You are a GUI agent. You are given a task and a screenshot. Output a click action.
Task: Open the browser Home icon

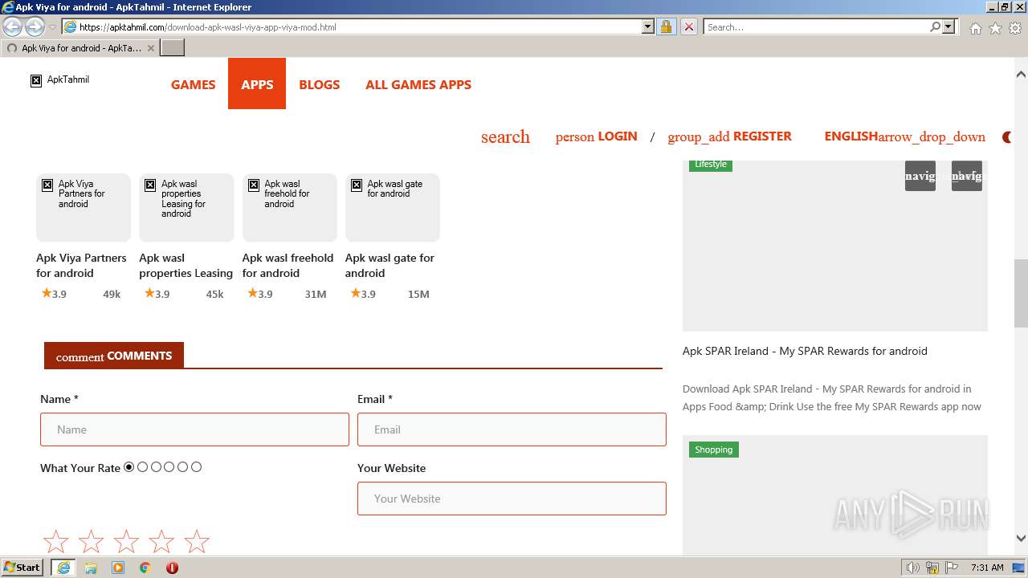click(x=975, y=28)
